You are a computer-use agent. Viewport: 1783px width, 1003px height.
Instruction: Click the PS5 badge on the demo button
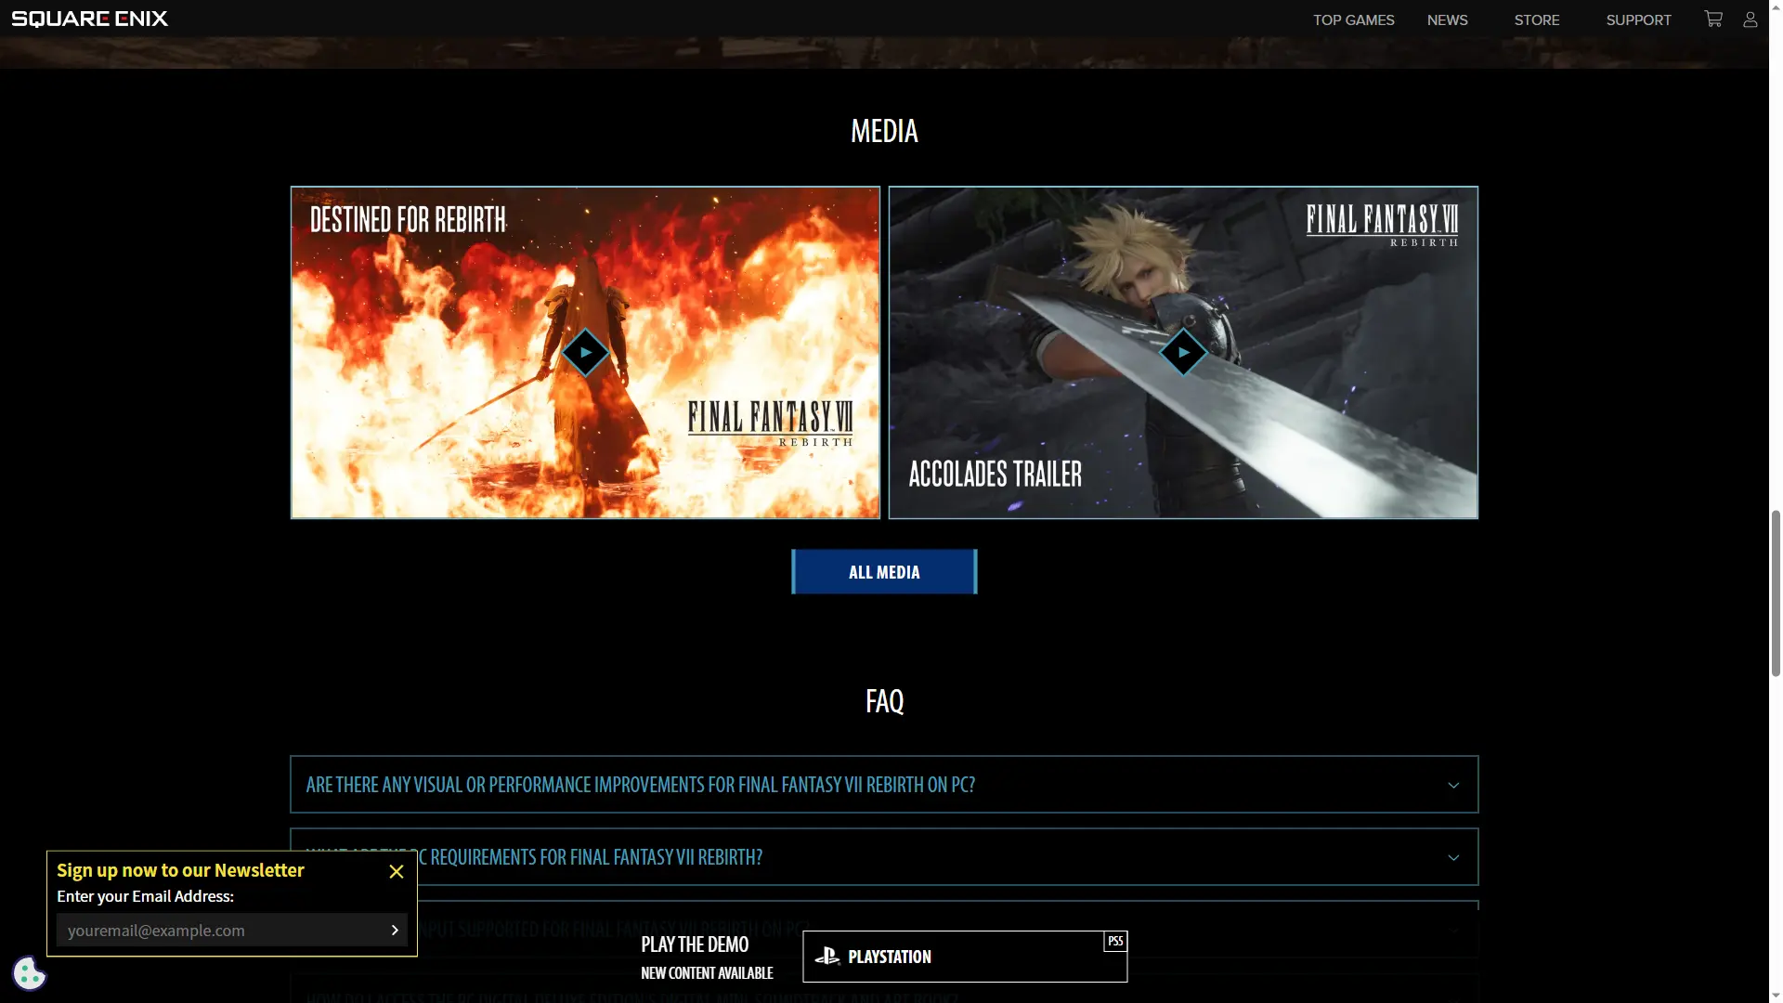coord(1115,941)
